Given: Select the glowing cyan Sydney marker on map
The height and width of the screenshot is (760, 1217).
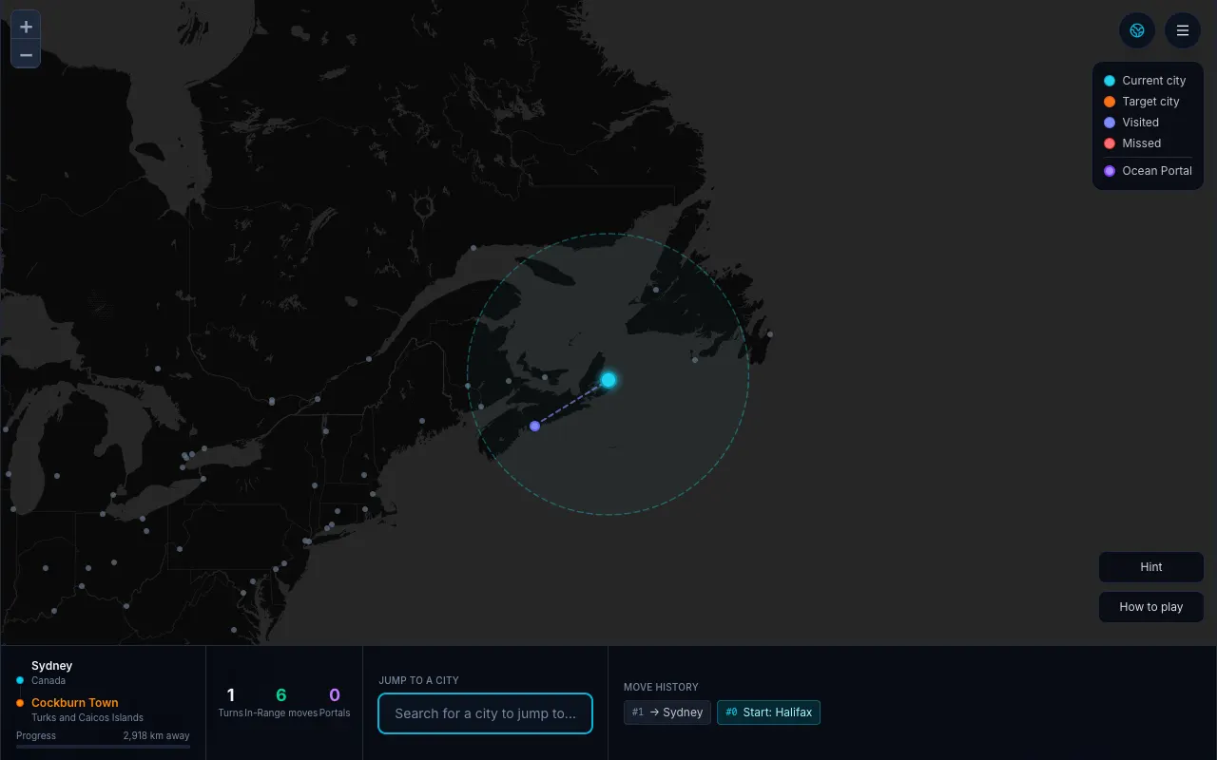Looking at the screenshot, I should pos(608,380).
